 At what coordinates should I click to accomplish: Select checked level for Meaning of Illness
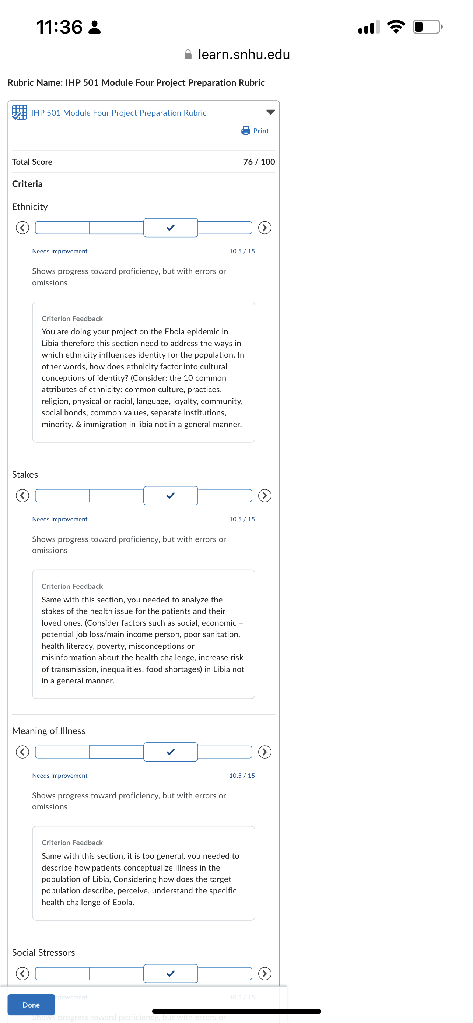pos(171,752)
